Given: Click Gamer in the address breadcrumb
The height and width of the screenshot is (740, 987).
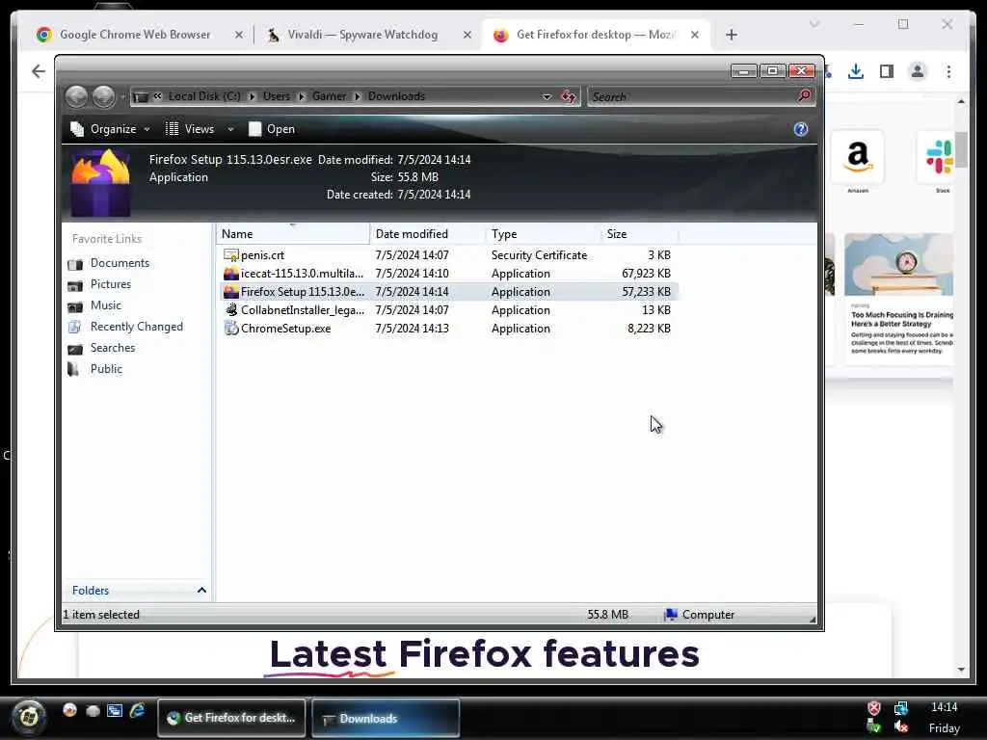Looking at the screenshot, I should tap(329, 96).
